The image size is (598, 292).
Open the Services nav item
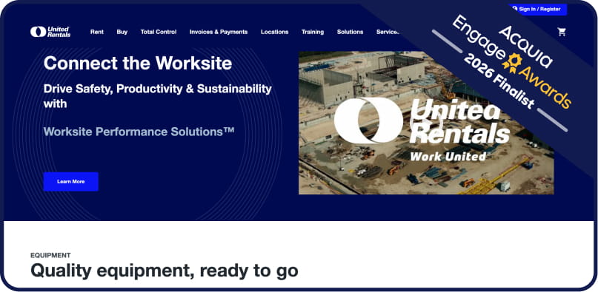(x=388, y=32)
